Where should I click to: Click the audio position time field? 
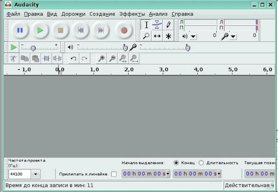[x=260, y=174]
